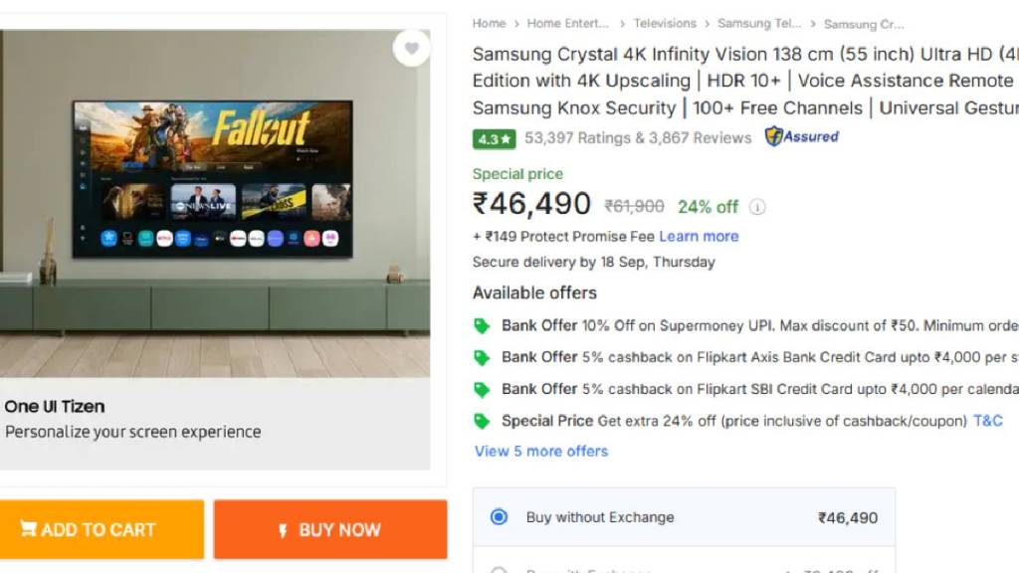Open the Ratings & Reviews count
1019x573 pixels.
(x=638, y=138)
